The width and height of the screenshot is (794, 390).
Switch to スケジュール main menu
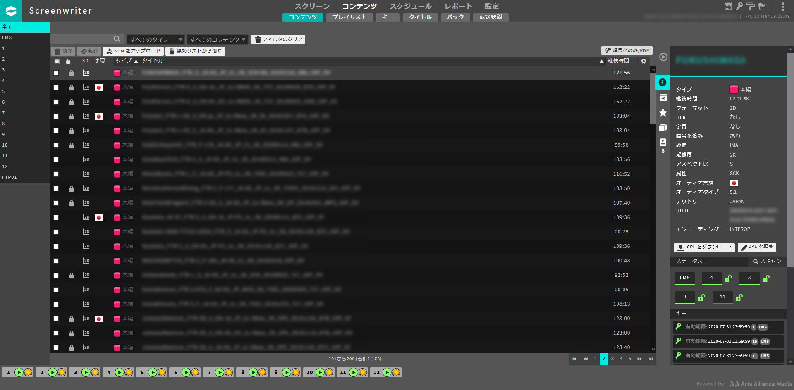411,6
